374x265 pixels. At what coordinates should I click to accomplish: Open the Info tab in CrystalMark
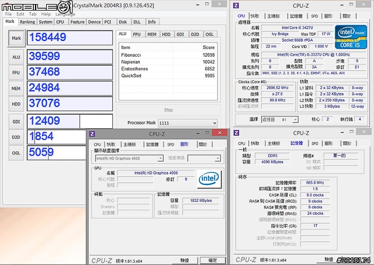pyautogui.click(x=152, y=22)
